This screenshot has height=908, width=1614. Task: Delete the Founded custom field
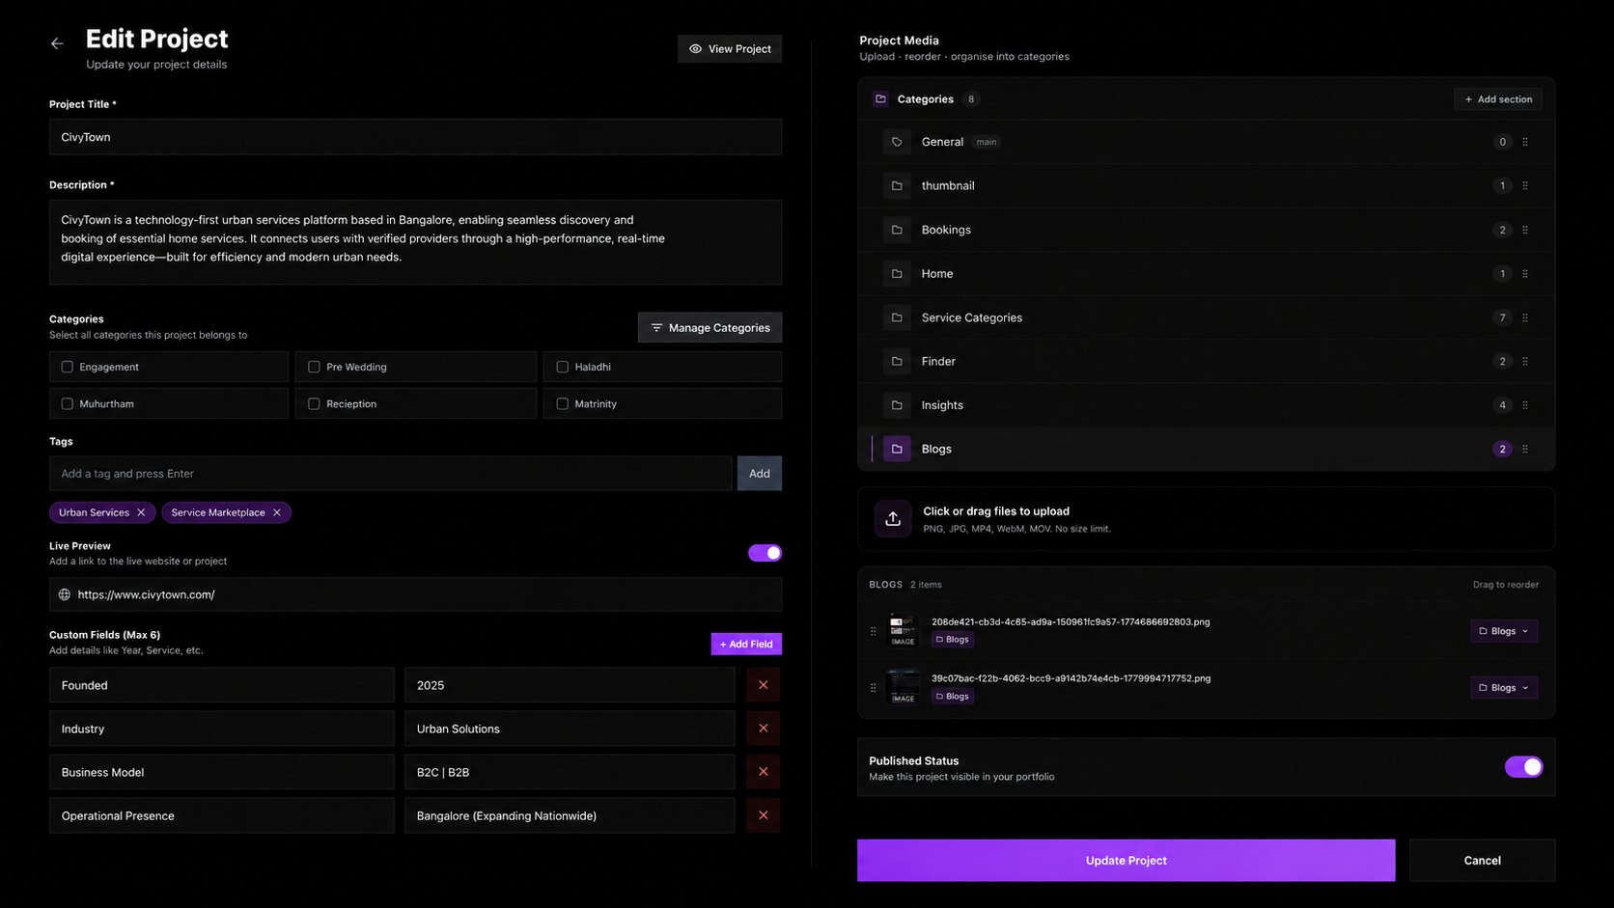coord(763,685)
